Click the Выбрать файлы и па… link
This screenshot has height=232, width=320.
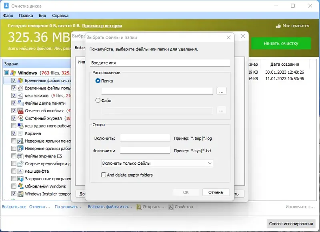[110, 207]
